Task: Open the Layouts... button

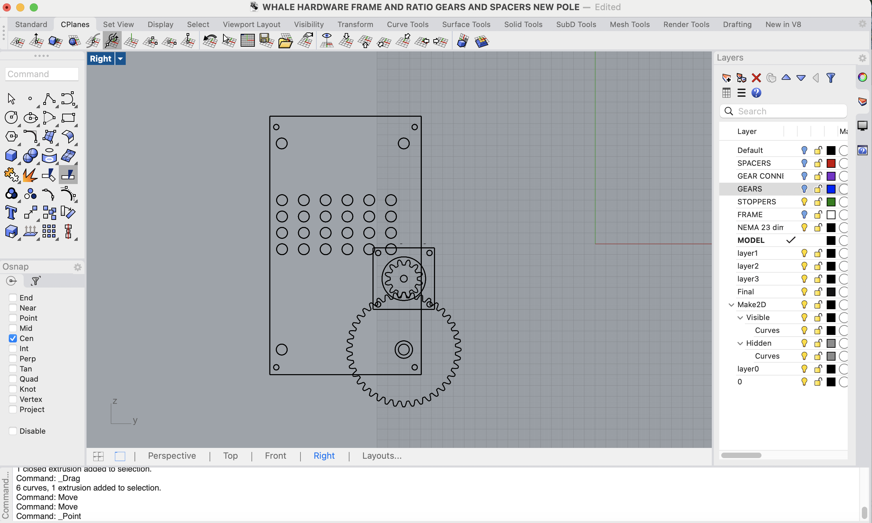Action: (x=382, y=456)
